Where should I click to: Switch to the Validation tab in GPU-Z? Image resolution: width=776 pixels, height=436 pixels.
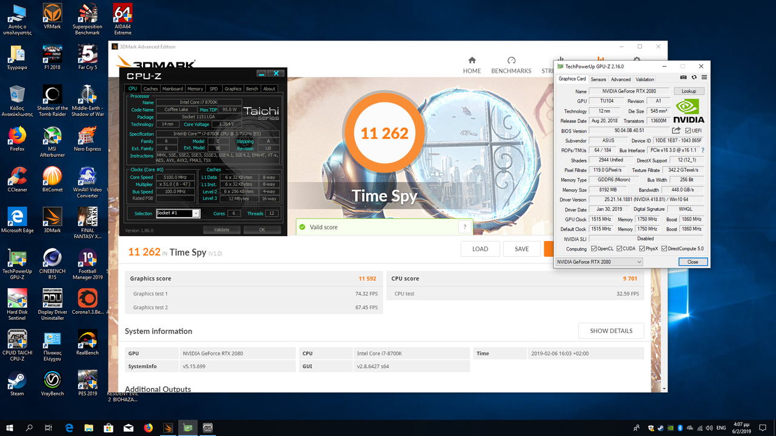pos(644,79)
